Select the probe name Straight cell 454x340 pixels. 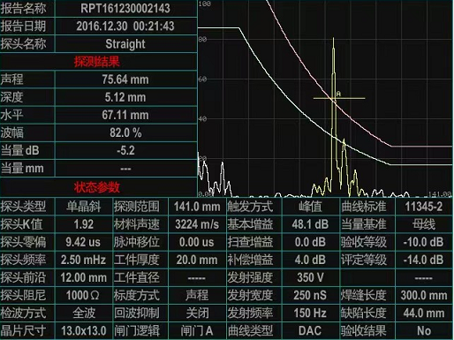point(125,44)
